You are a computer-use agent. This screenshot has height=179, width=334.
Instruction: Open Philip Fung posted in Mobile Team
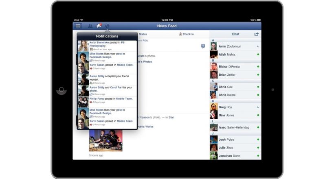(x=107, y=102)
